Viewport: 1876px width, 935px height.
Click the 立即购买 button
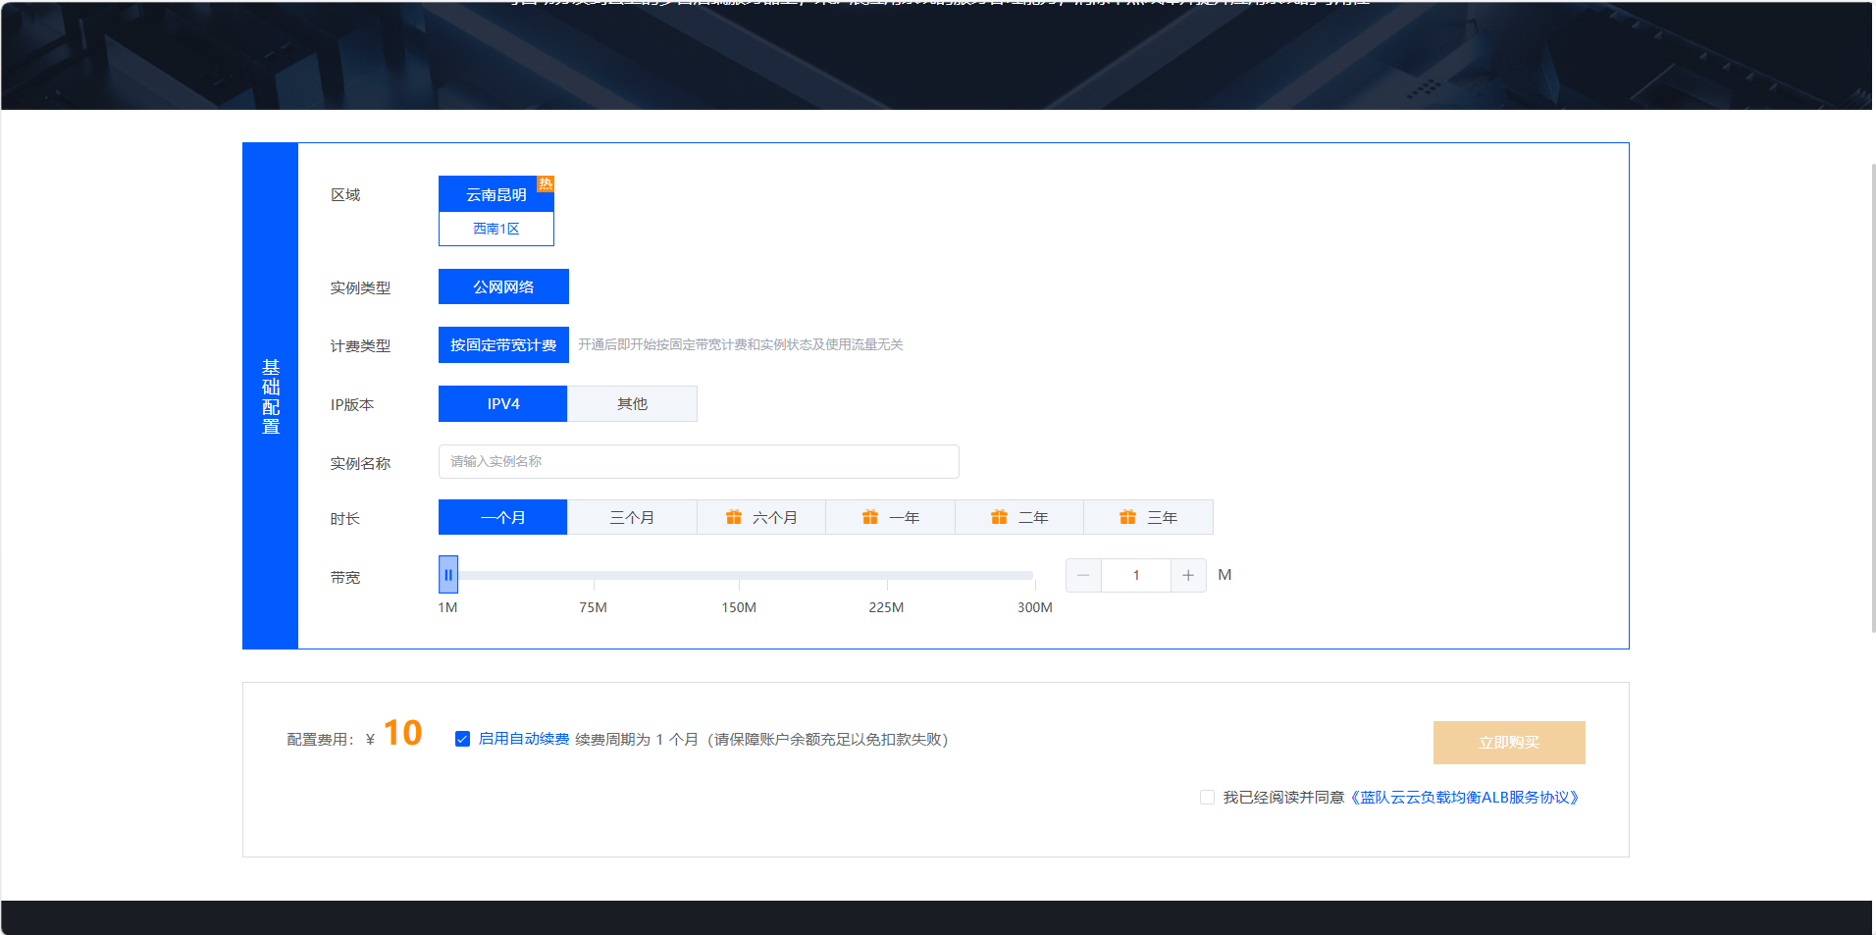[1509, 743]
